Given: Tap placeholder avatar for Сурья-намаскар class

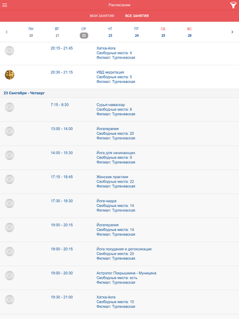Looking at the screenshot, I should tap(10, 107).
